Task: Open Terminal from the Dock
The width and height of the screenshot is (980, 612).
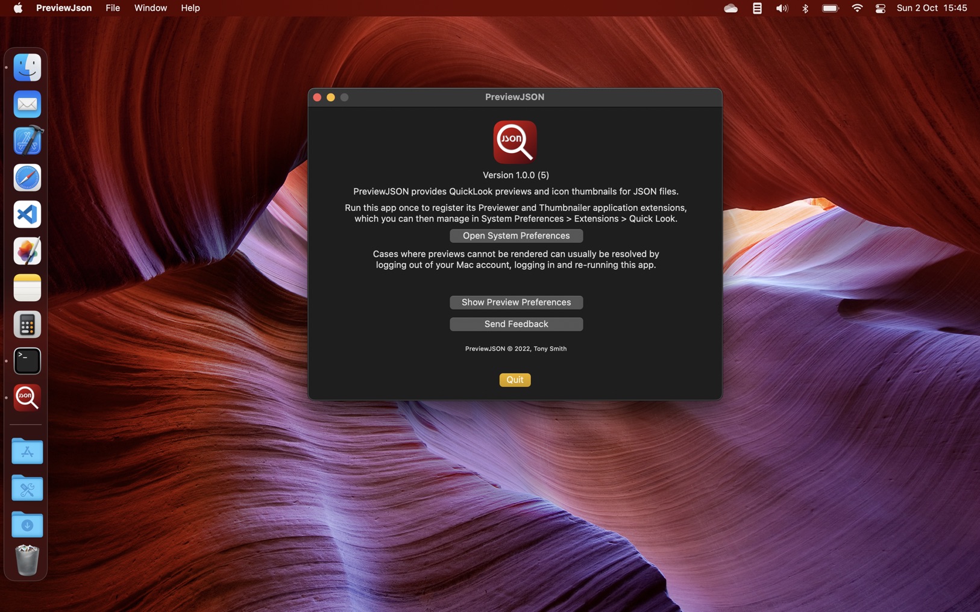Action: (27, 361)
